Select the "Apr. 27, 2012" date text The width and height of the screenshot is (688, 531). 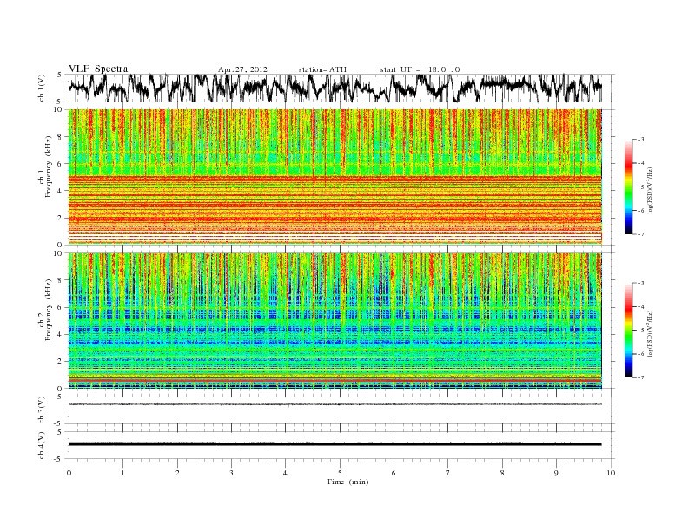[x=242, y=69]
